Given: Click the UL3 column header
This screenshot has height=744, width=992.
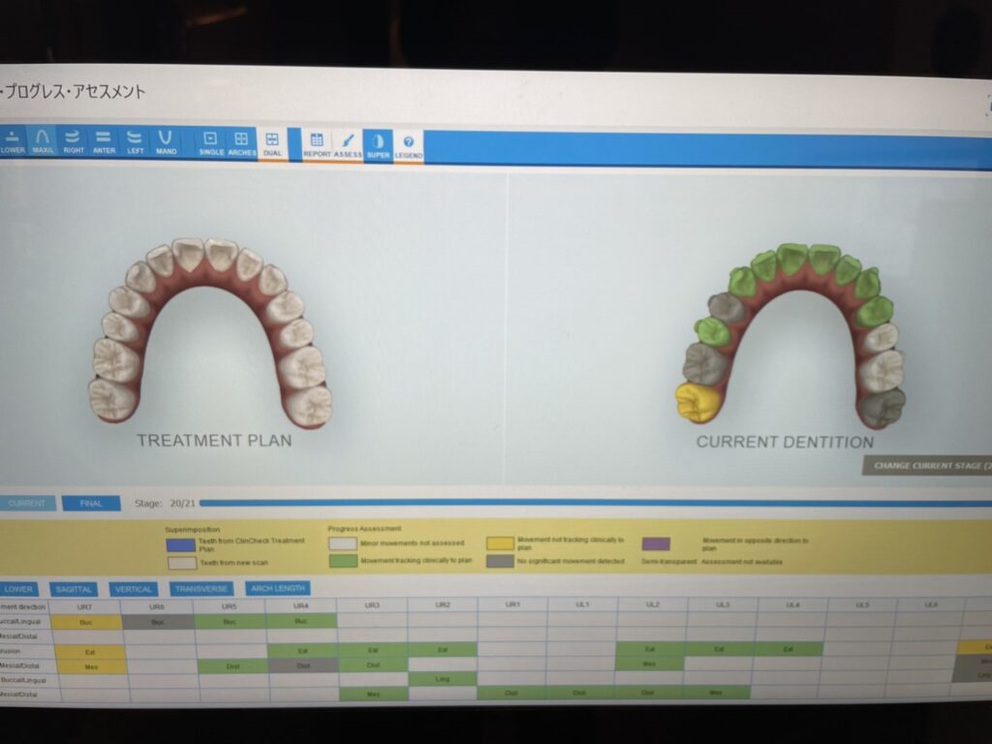Looking at the screenshot, I should [723, 604].
